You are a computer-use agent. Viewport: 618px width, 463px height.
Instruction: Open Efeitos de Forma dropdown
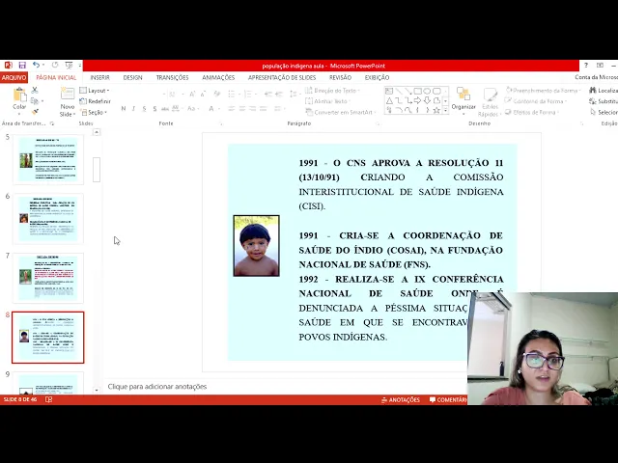532,112
